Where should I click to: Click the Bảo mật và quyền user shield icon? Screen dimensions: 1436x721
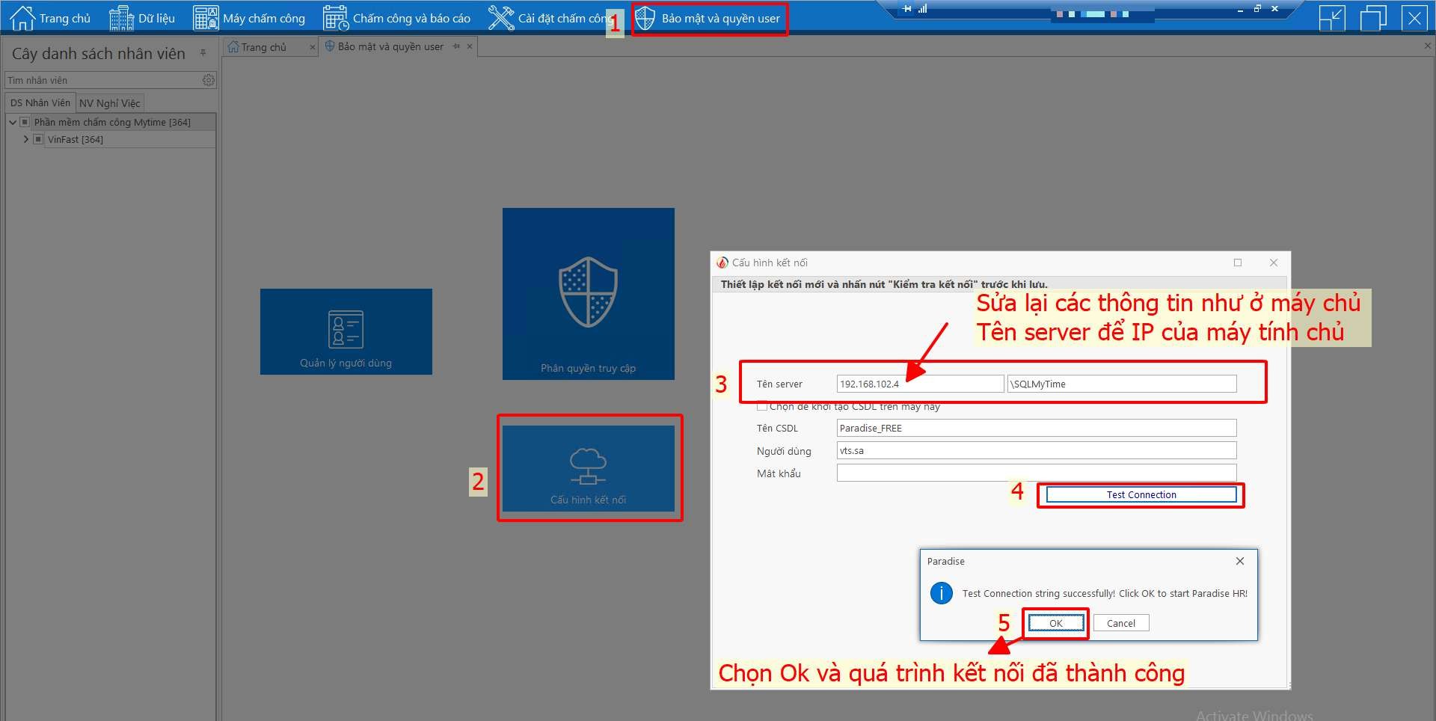coord(645,18)
